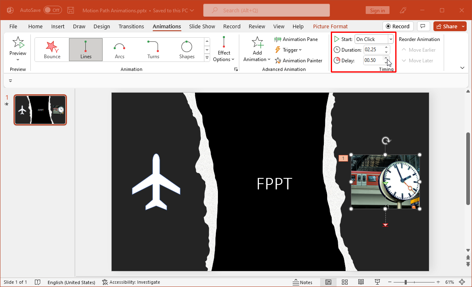Open the View tab
The image size is (472, 287).
279,27
